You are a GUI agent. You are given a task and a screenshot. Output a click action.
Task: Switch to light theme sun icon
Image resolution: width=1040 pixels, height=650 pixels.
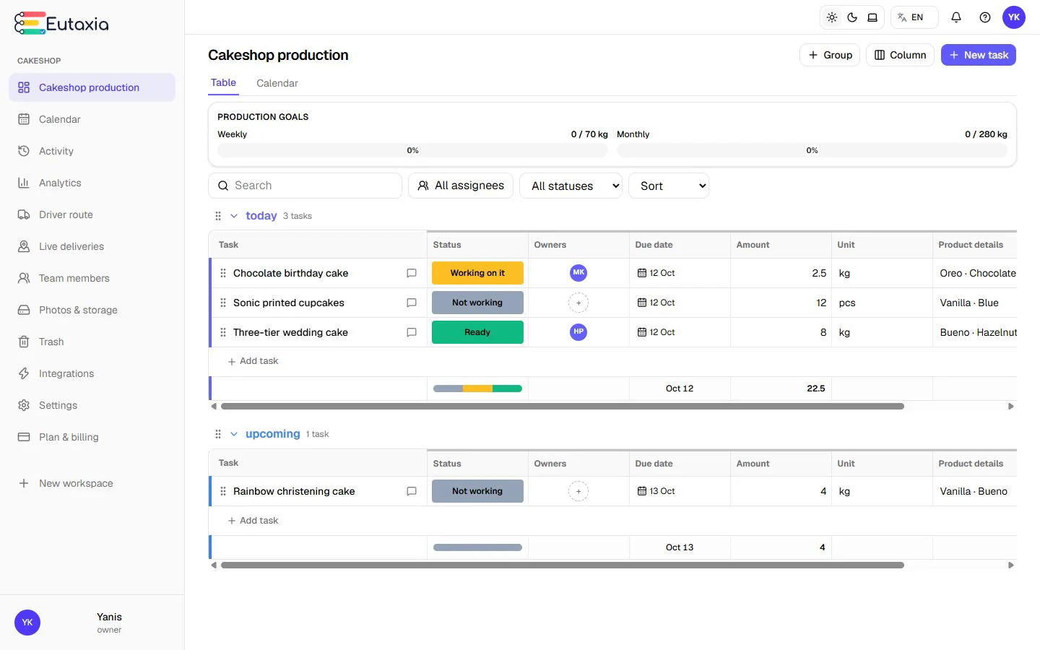[x=832, y=17]
